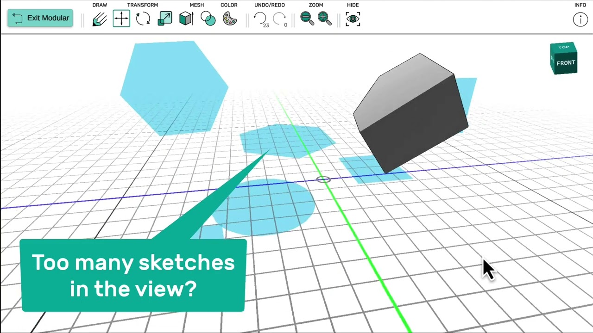593x333 pixels.
Task: Click the Exit Modular button
Action: click(40, 18)
